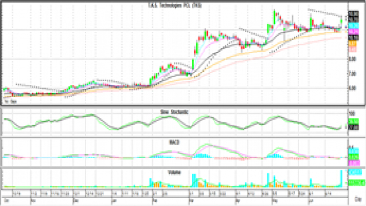366x206 pixels.
Task: Click the chart title at top center
Action: click(x=175, y=5)
